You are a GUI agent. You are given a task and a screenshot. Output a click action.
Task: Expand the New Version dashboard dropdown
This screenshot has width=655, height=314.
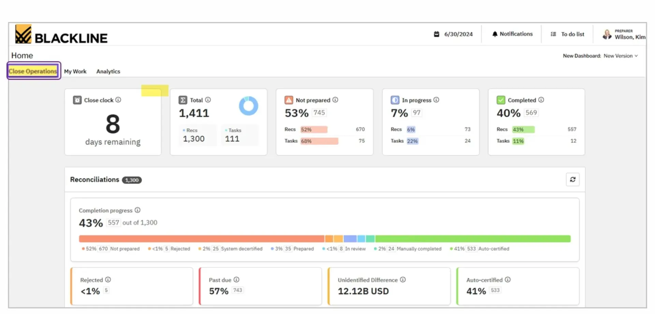click(x=621, y=56)
